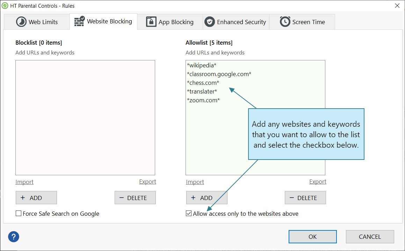Select *zoom.com* in the Allowlist
Image resolution: width=405 pixels, height=251 pixels.
point(203,100)
